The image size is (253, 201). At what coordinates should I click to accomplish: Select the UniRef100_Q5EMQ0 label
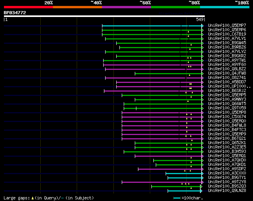point(227,121)
